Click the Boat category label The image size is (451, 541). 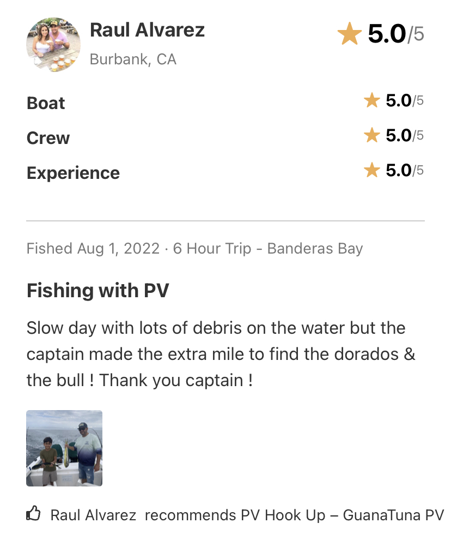46,103
